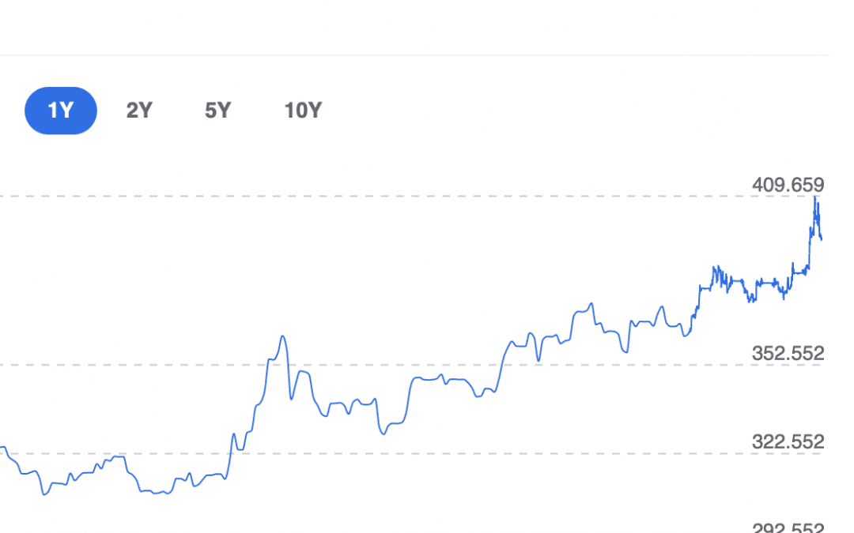Click the dashed gridline at 409.659 level

coord(395,196)
